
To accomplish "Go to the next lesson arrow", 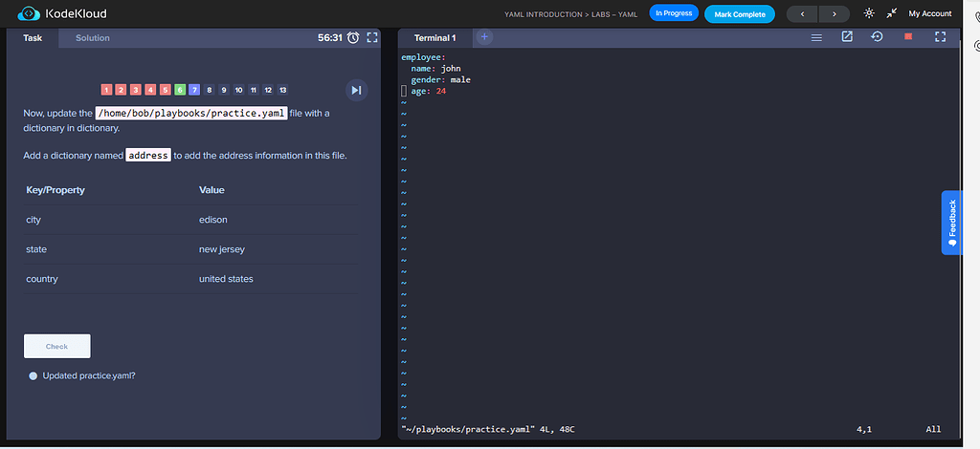I will (834, 13).
